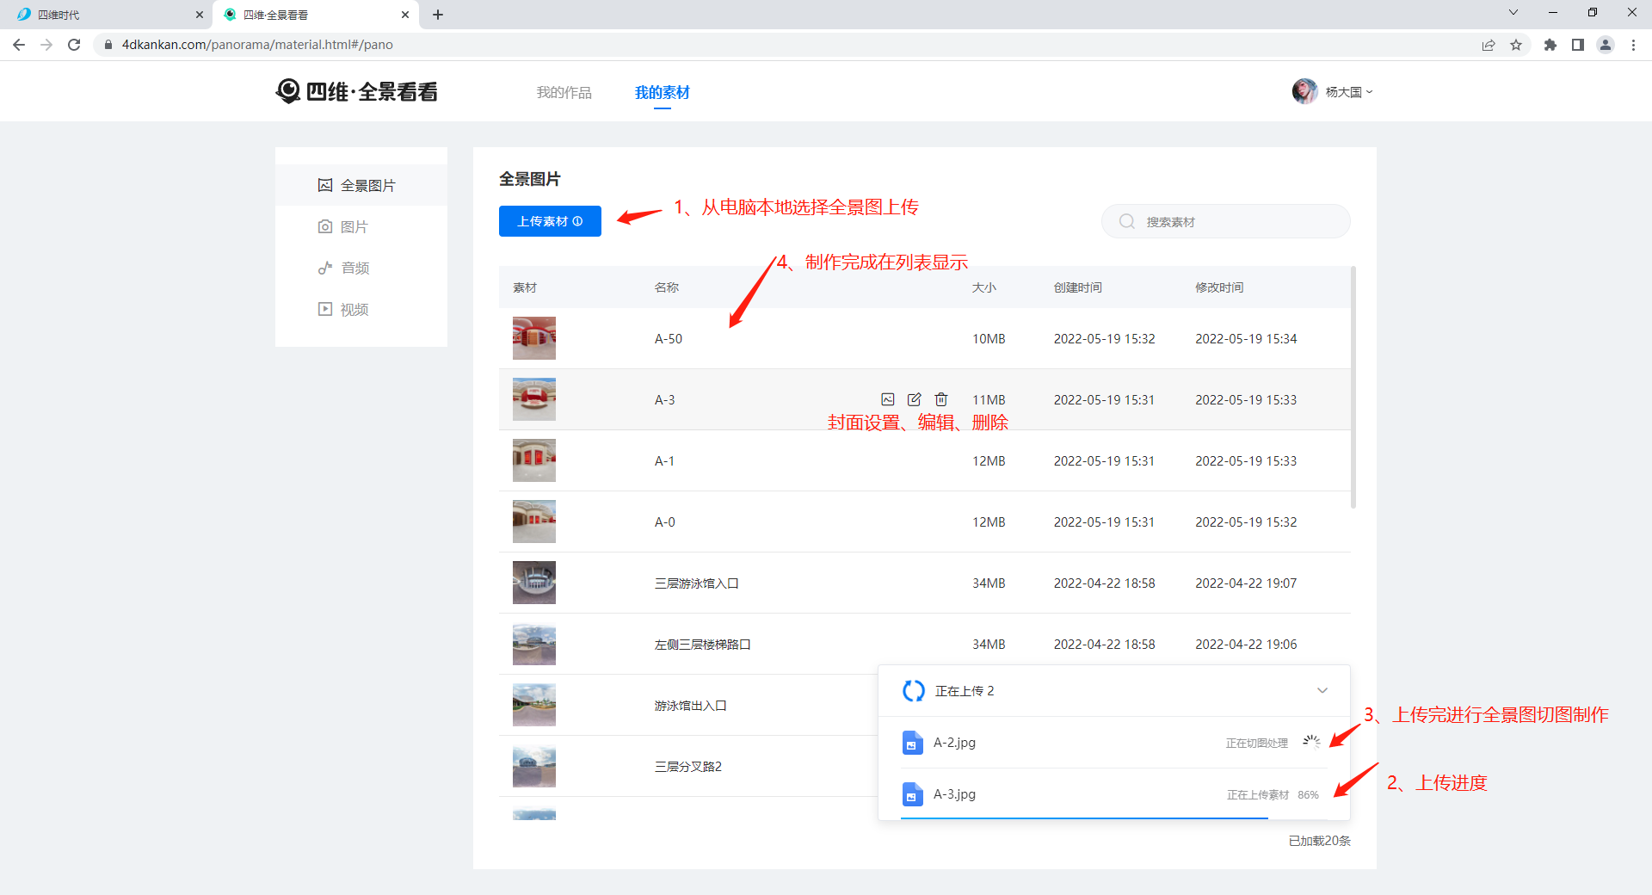
Task: Open the browser extensions puzzle icon
Action: tap(1550, 45)
